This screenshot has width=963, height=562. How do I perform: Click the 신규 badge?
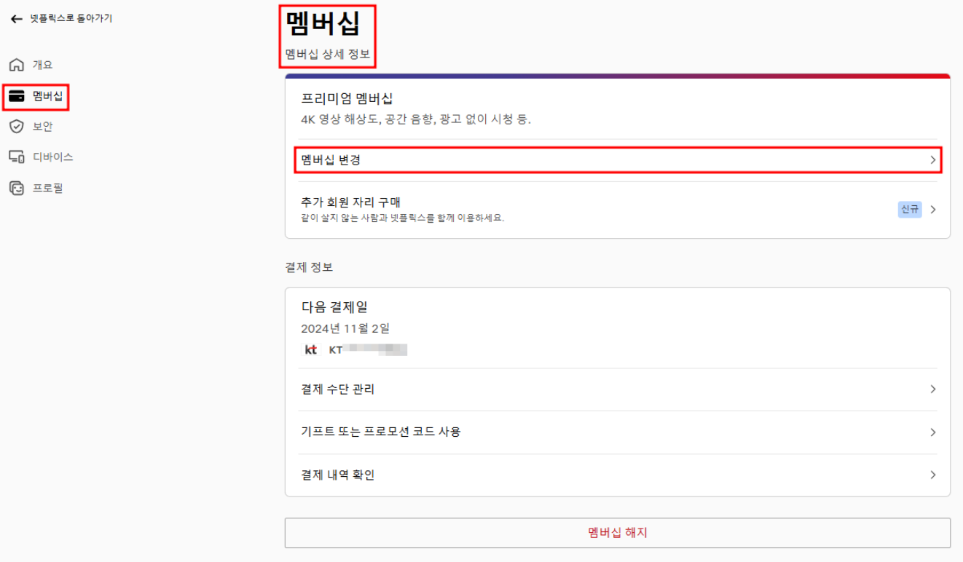tap(910, 210)
